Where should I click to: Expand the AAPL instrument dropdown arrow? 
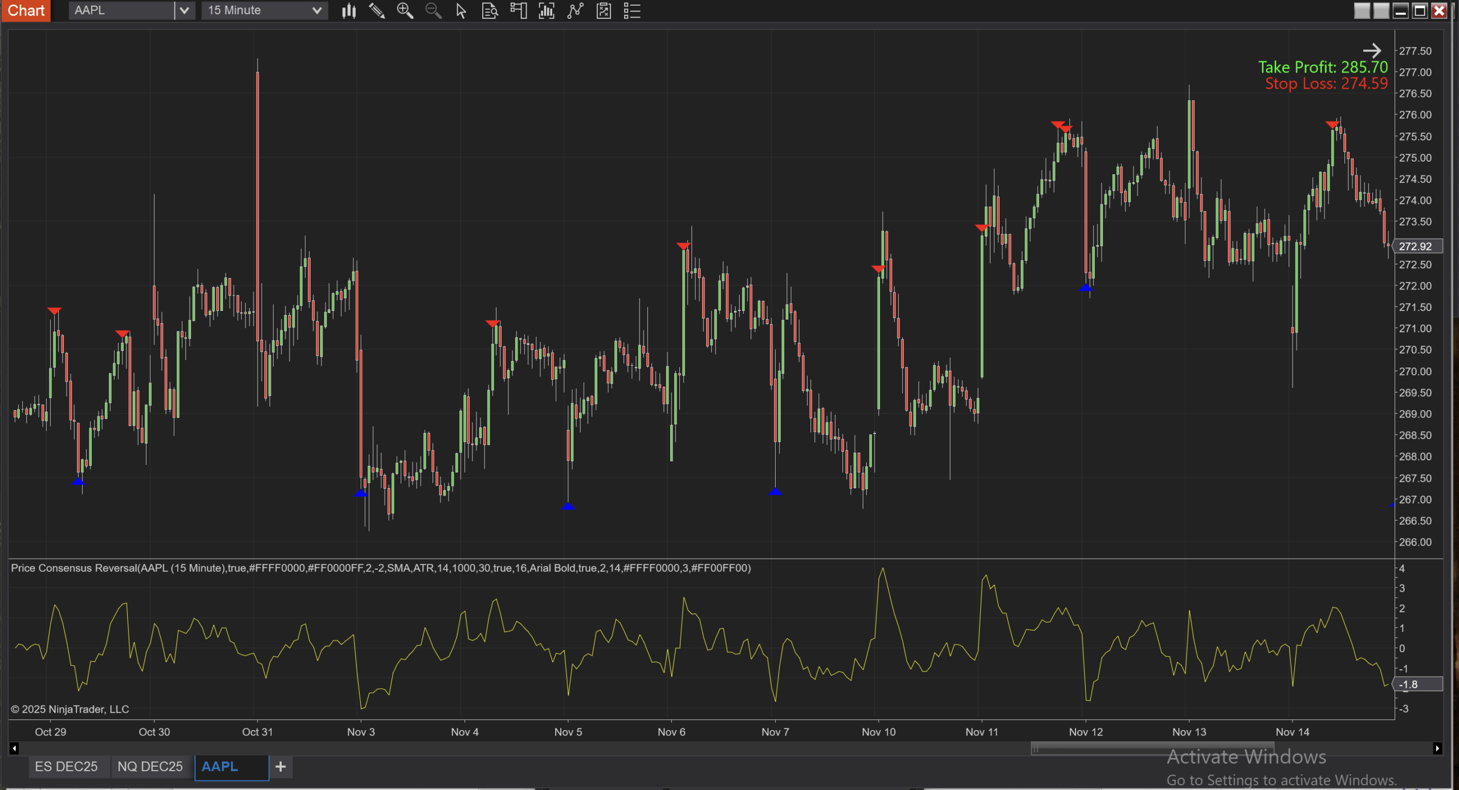pos(184,11)
